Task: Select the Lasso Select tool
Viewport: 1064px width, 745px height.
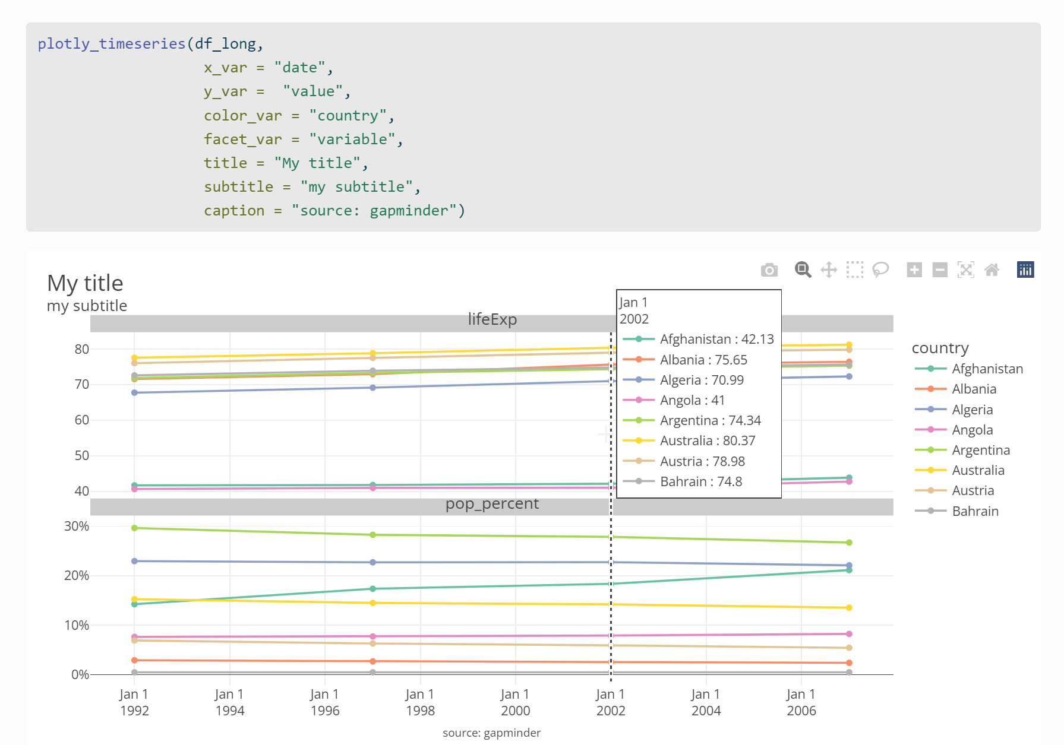Action: (x=880, y=270)
